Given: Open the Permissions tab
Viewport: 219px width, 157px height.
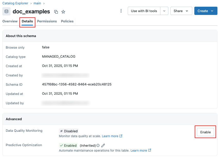Looking at the screenshot, I should coord(47,21).
